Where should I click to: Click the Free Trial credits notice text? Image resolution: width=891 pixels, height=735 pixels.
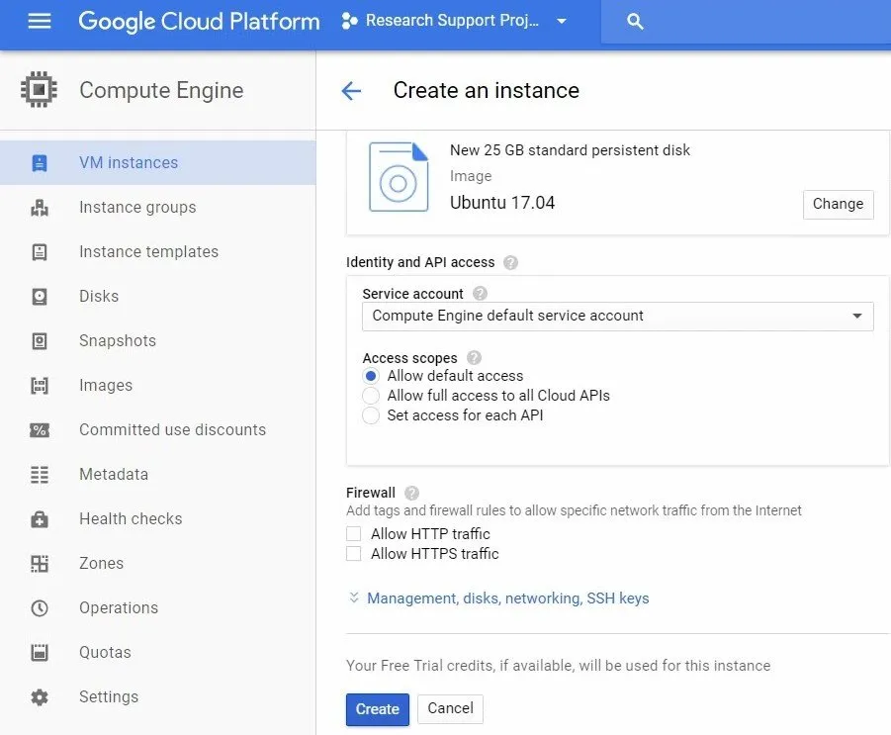[558, 666]
